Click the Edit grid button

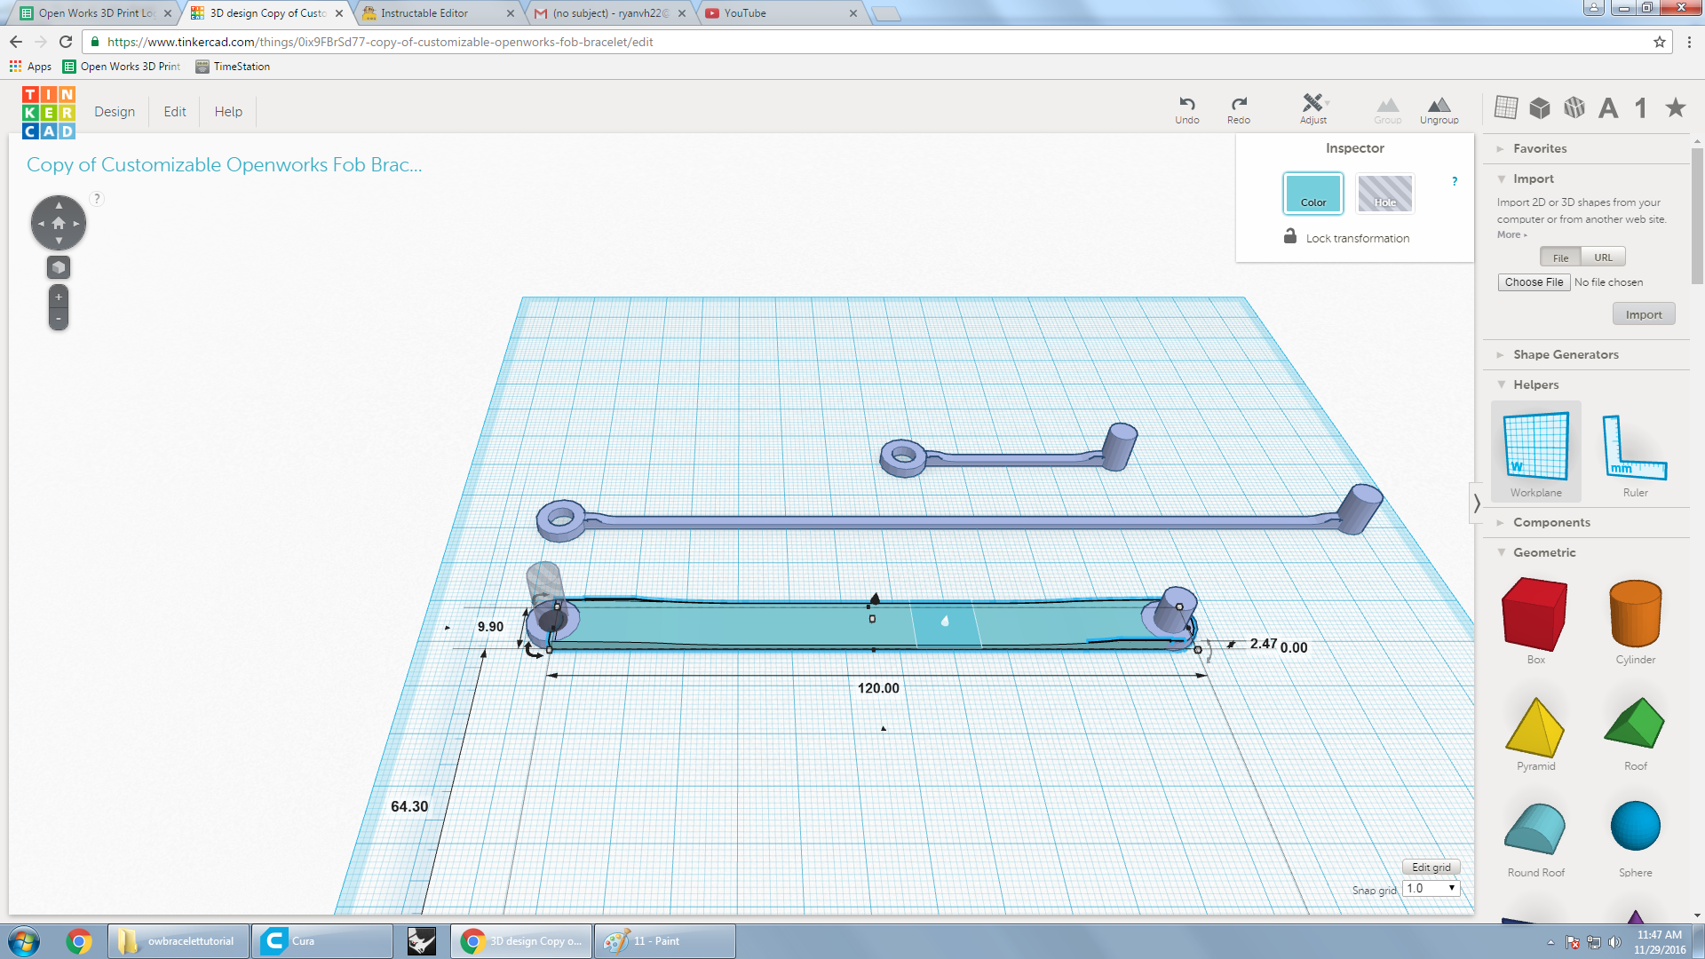(1431, 868)
